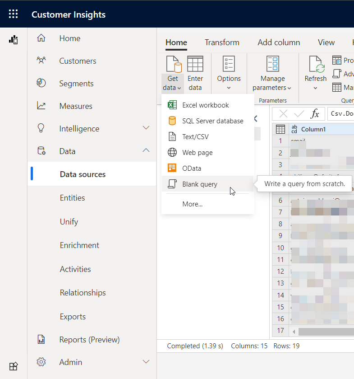Click the fx formula icon

coord(315,113)
